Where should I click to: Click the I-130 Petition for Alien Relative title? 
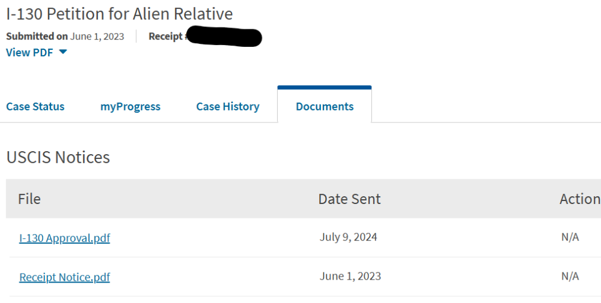tap(120, 13)
